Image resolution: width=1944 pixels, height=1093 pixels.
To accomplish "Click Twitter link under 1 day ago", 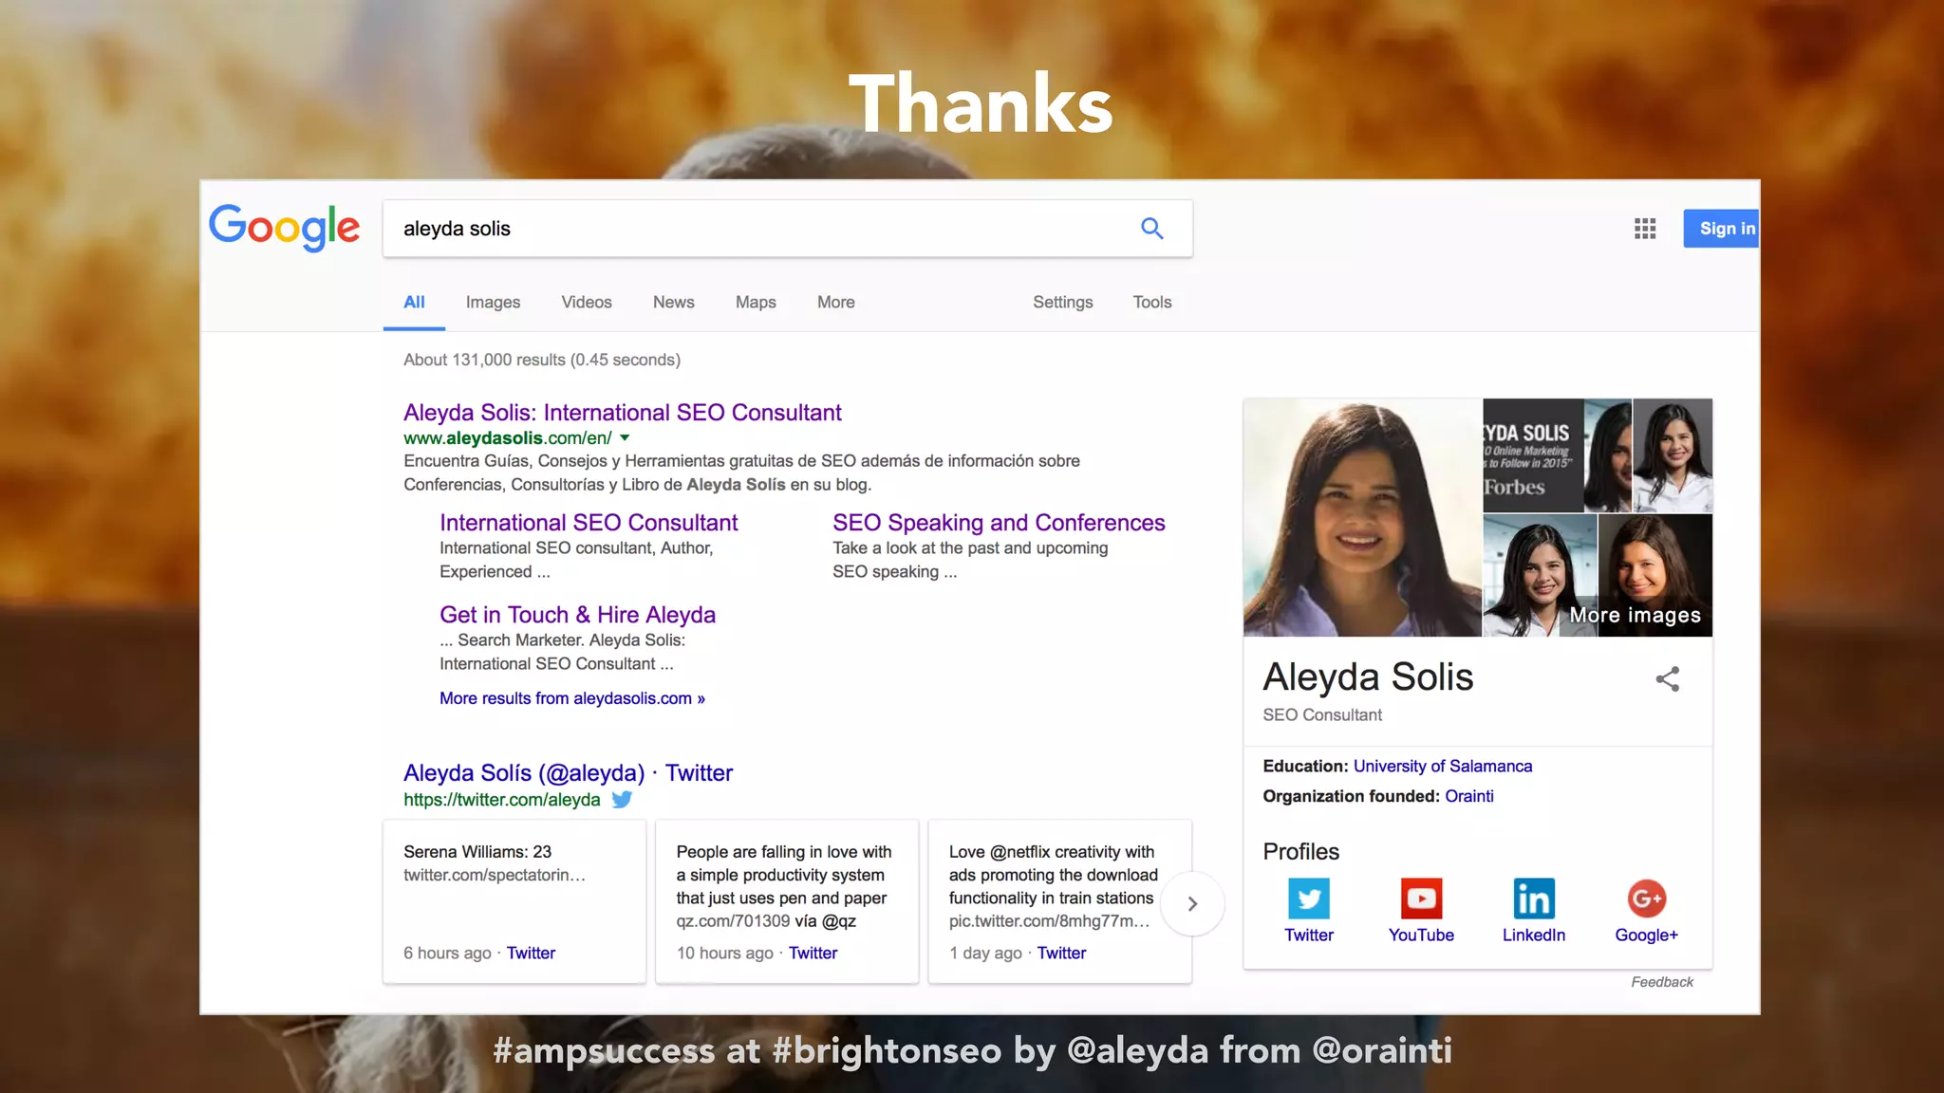I will pyautogui.click(x=1061, y=954).
